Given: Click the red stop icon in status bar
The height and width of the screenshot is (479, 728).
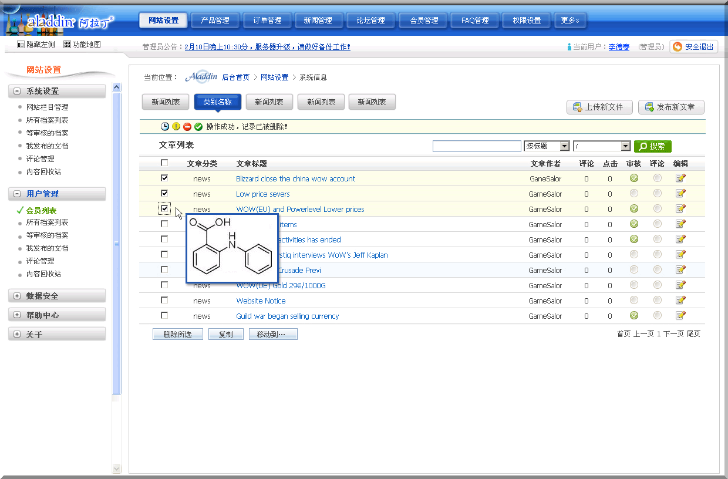Looking at the screenshot, I should click(x=187, y=127).
